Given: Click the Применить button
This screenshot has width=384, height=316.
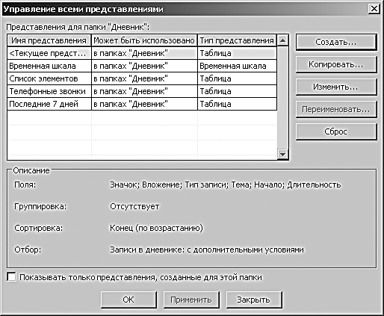Looking at the screenshot, I should [191, 300].
